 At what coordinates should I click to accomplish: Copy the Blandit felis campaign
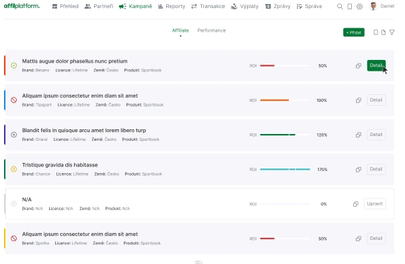359,135
